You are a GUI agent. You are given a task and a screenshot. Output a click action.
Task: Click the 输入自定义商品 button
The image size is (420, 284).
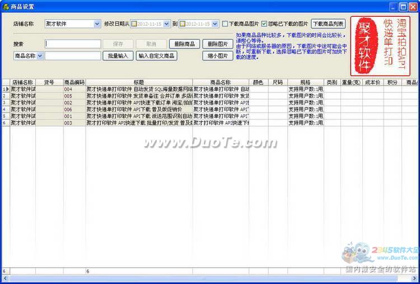tap(156, 56)
